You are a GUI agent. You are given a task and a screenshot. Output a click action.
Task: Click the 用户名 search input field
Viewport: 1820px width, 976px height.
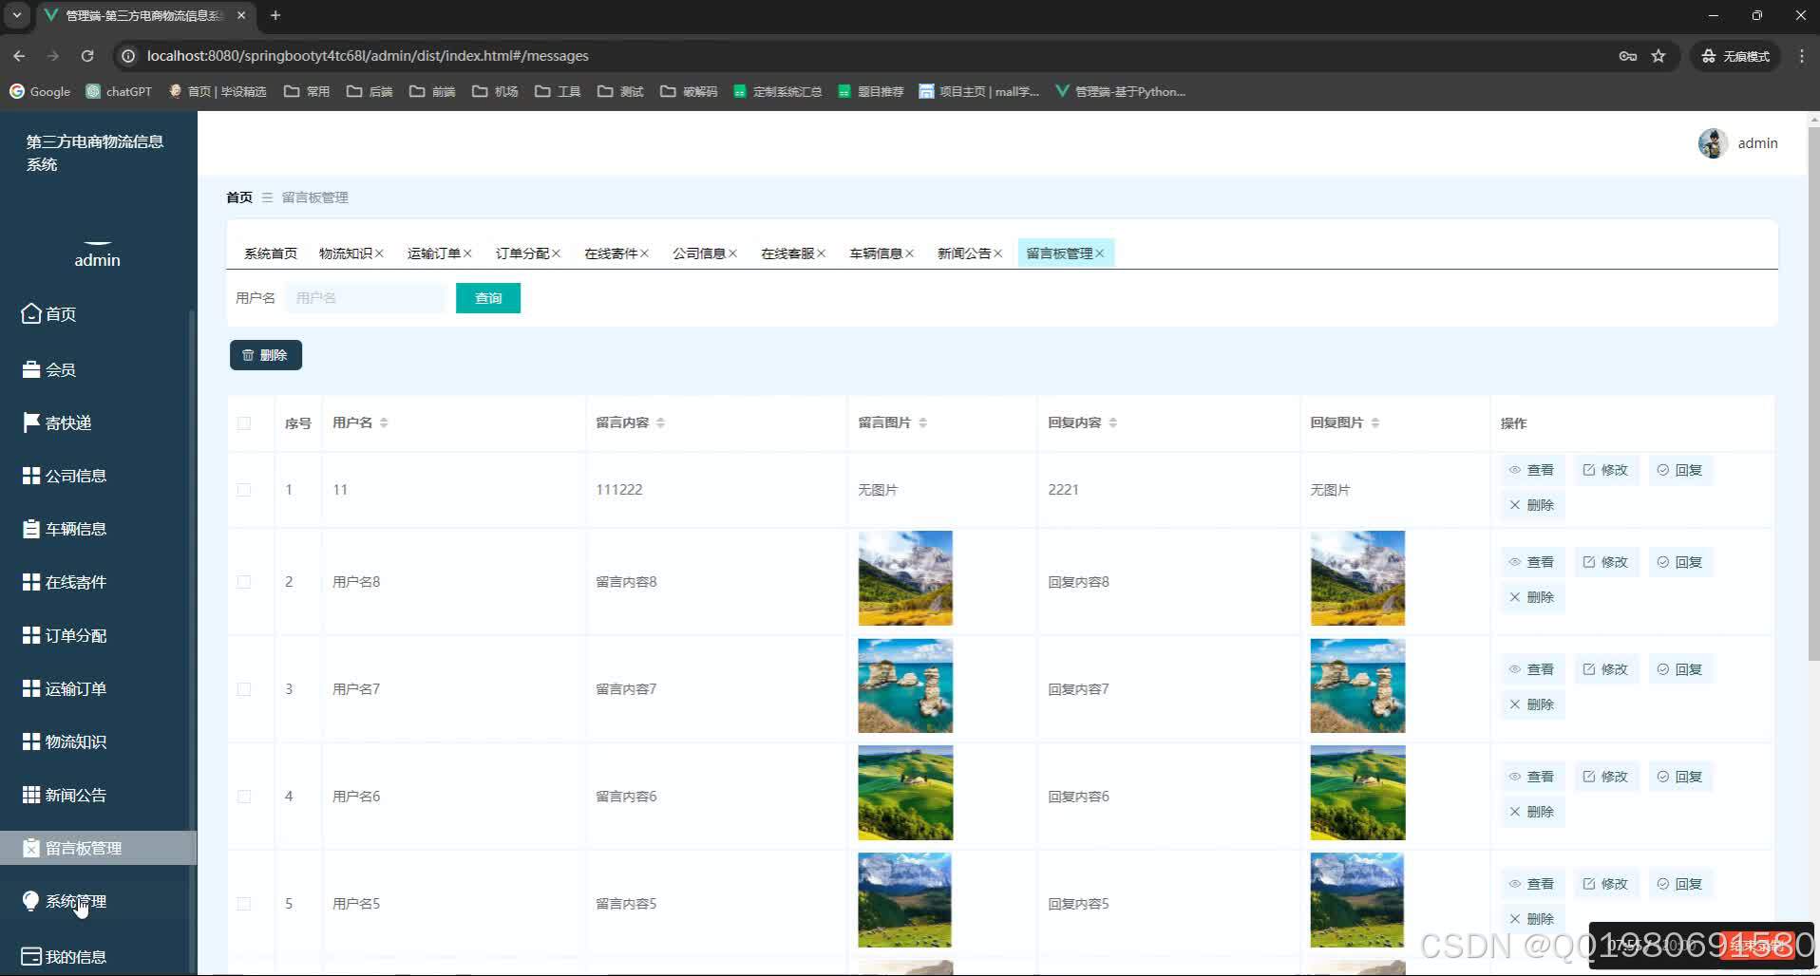[x=365, y=298]
